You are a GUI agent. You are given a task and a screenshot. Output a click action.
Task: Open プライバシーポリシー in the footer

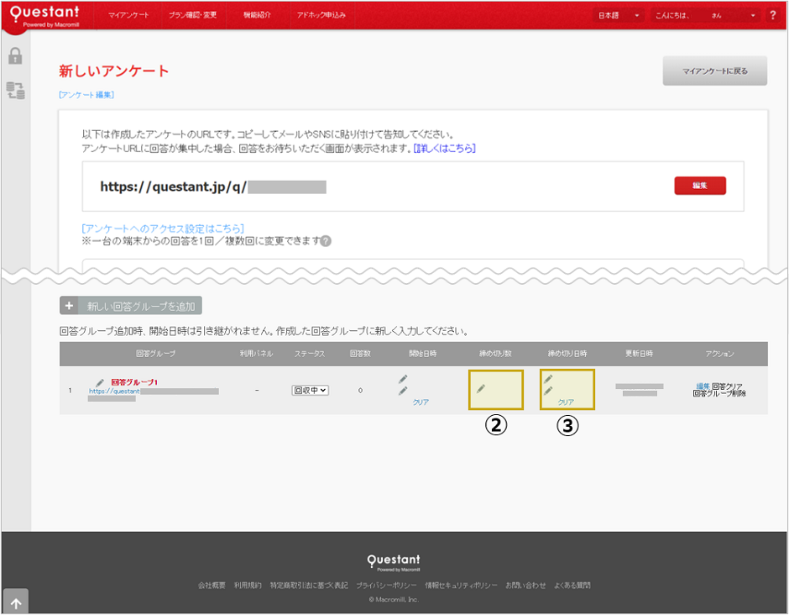tap(386, 586)
